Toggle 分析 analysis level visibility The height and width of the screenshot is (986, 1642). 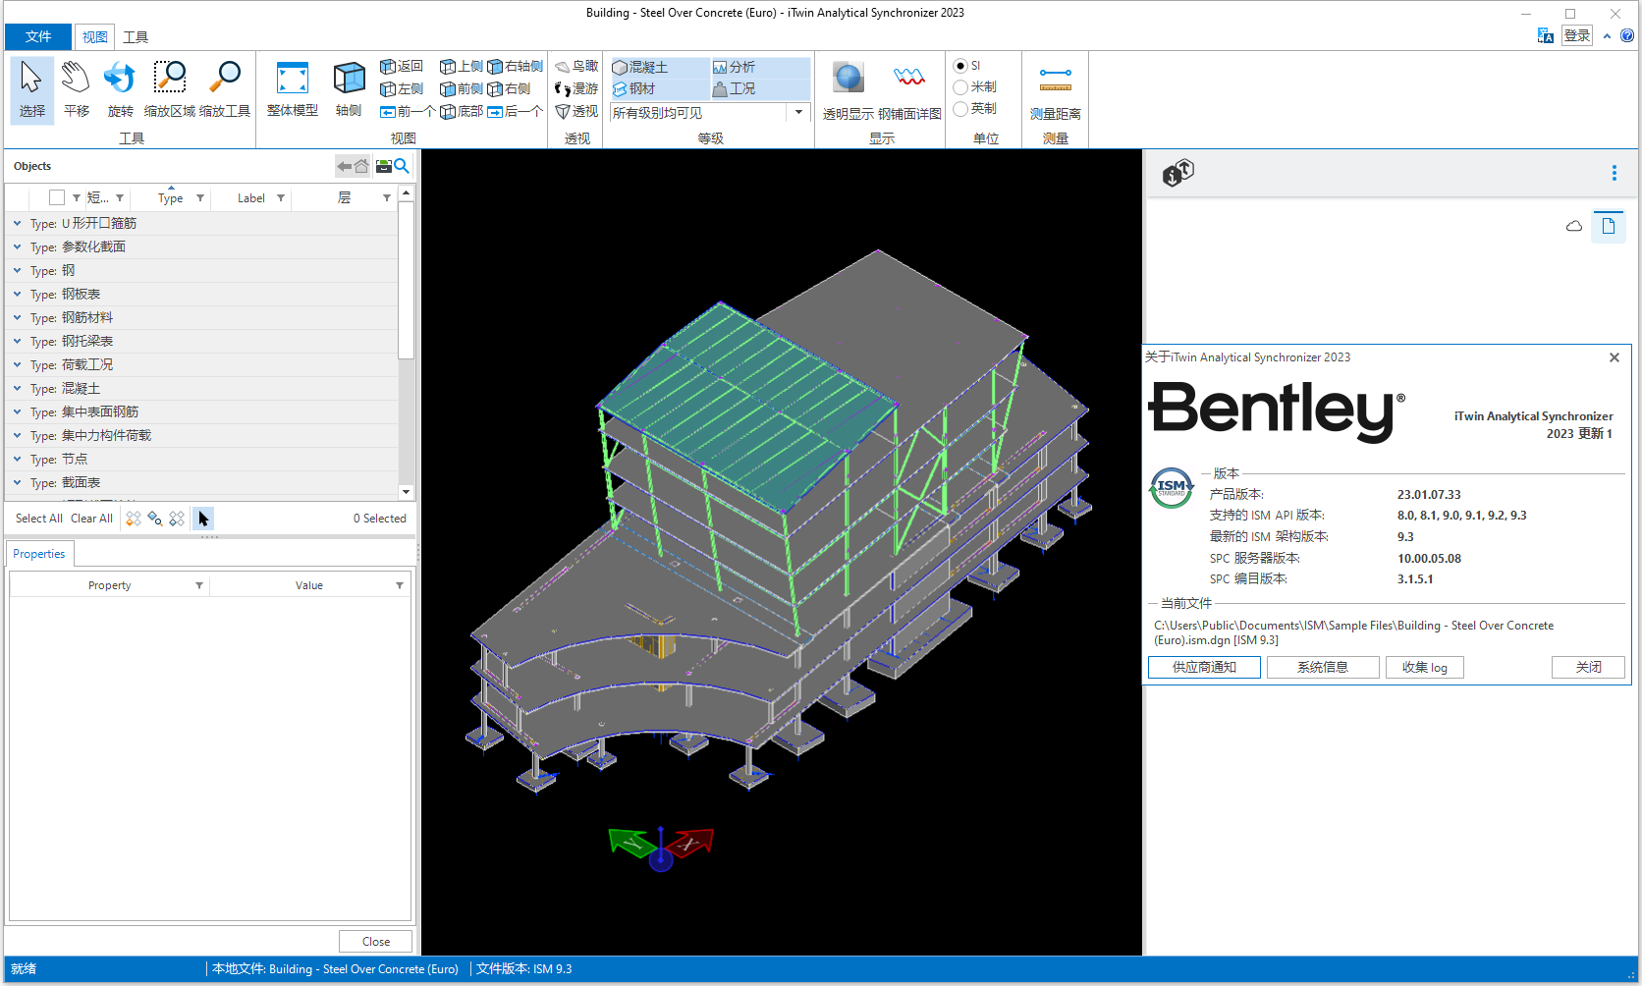point(760,68)
